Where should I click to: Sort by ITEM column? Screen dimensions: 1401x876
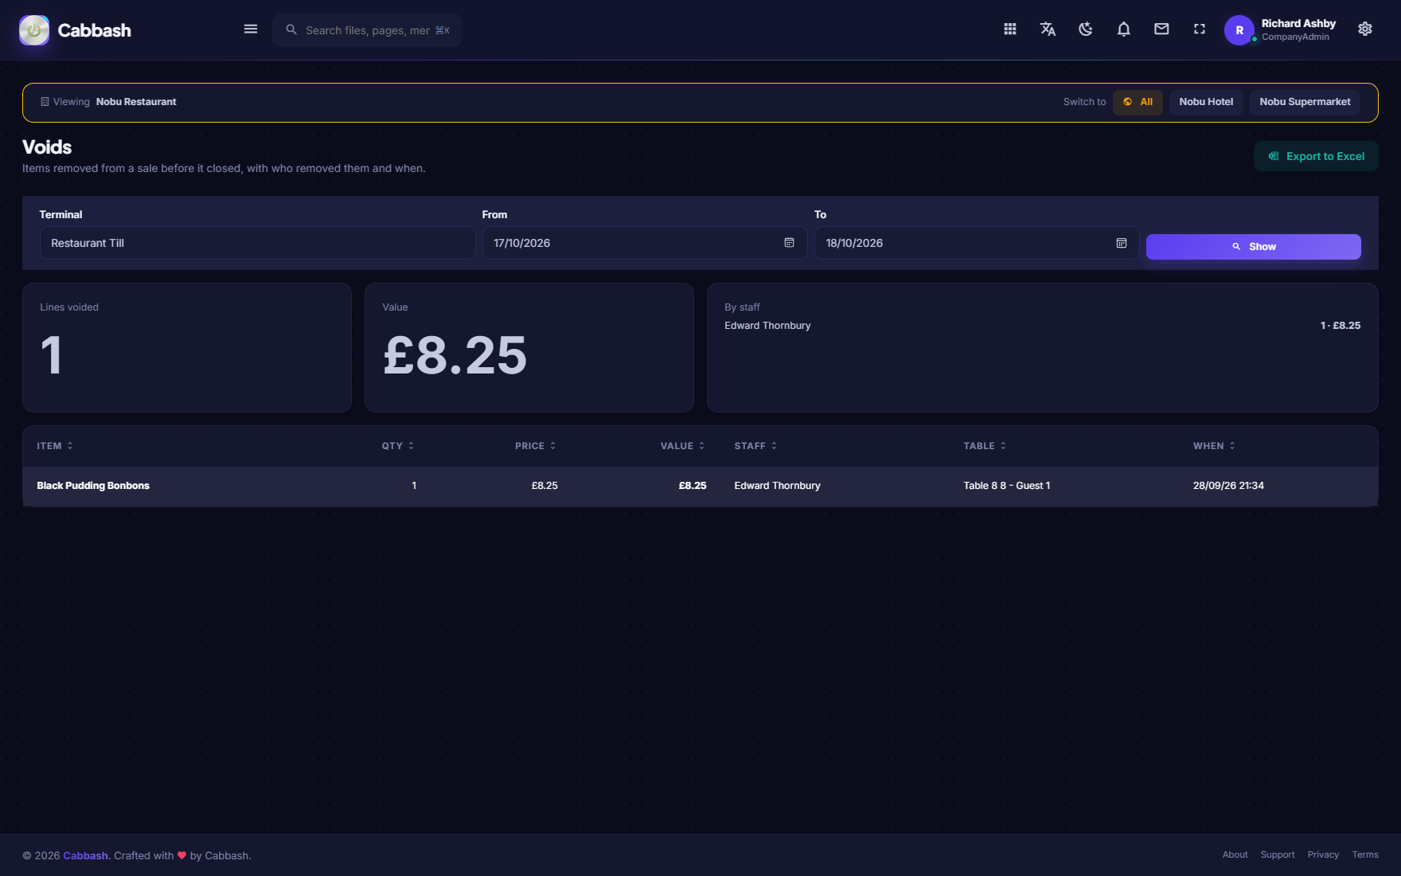click(55, 446)
